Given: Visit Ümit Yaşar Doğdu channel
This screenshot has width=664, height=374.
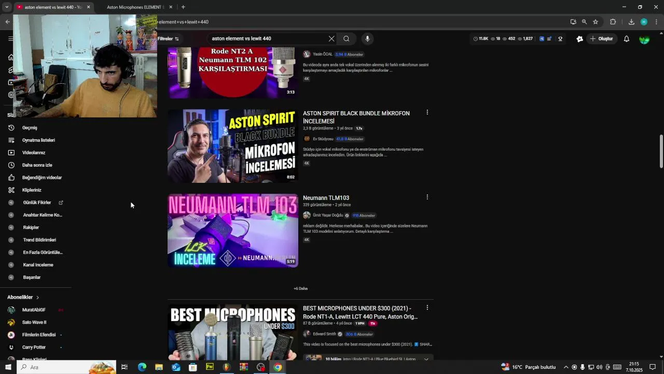Looking at the screenshot, I should click(x=328, y=216).
